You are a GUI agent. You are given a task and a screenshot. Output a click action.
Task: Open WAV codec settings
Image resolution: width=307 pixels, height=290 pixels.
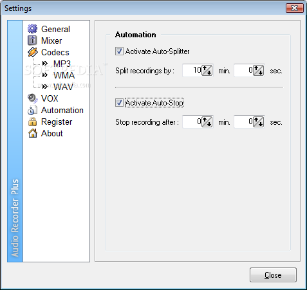tap(63, 87)
